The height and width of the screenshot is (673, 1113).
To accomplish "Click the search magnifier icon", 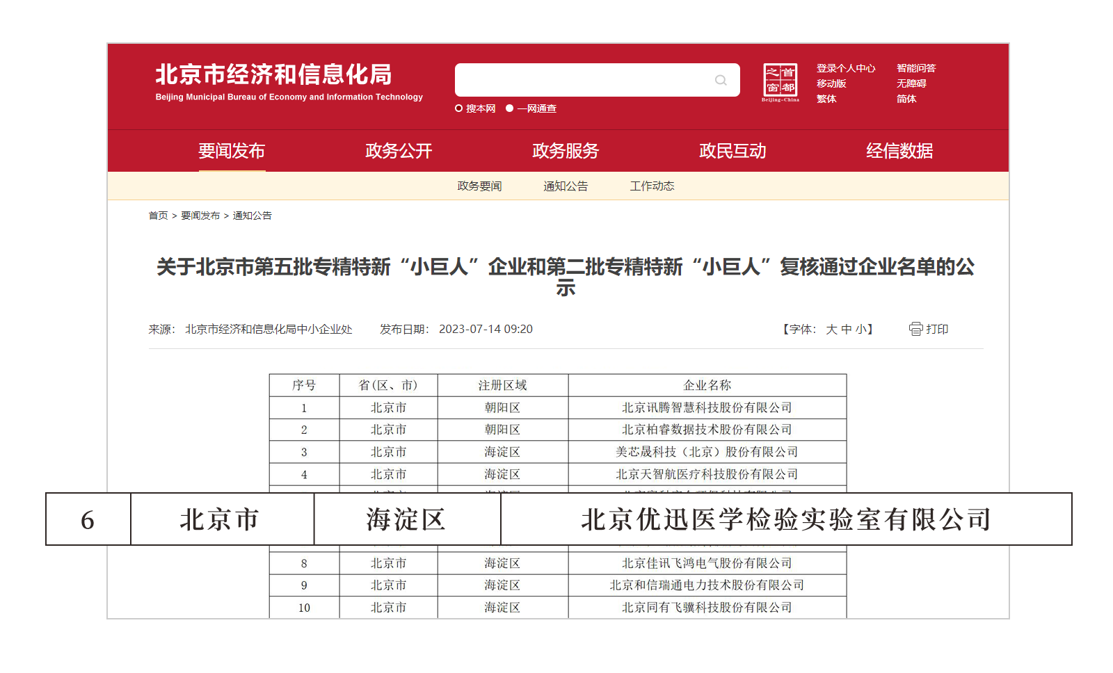I will pos(721,80).
